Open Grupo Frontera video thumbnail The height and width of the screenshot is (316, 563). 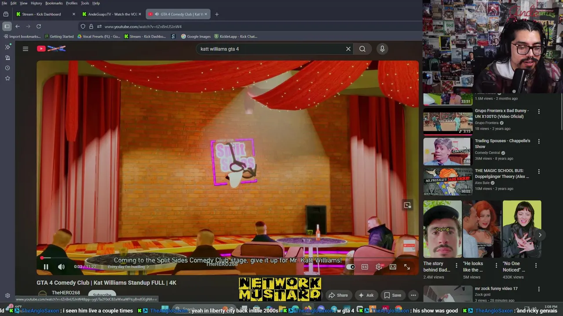point(448,122)
